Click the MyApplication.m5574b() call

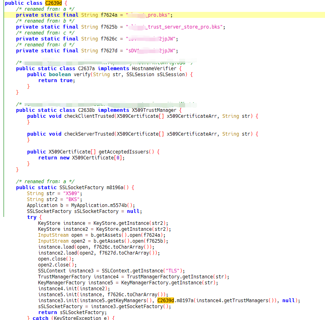103,205
